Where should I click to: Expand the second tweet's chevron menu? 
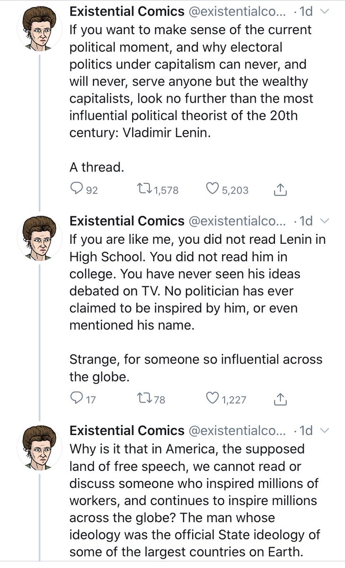click(x=325, y=221)
